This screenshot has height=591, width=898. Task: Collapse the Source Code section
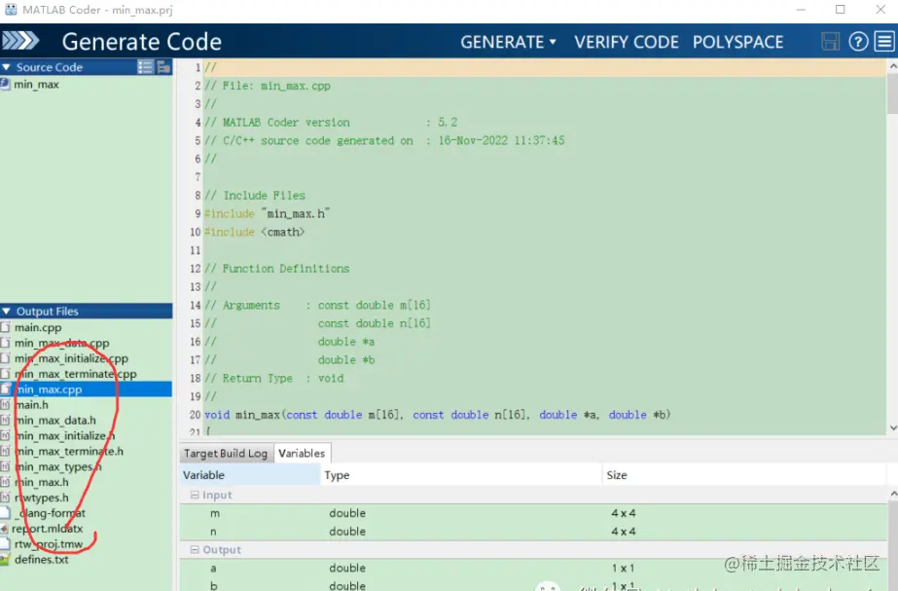[x=6, y=67]
